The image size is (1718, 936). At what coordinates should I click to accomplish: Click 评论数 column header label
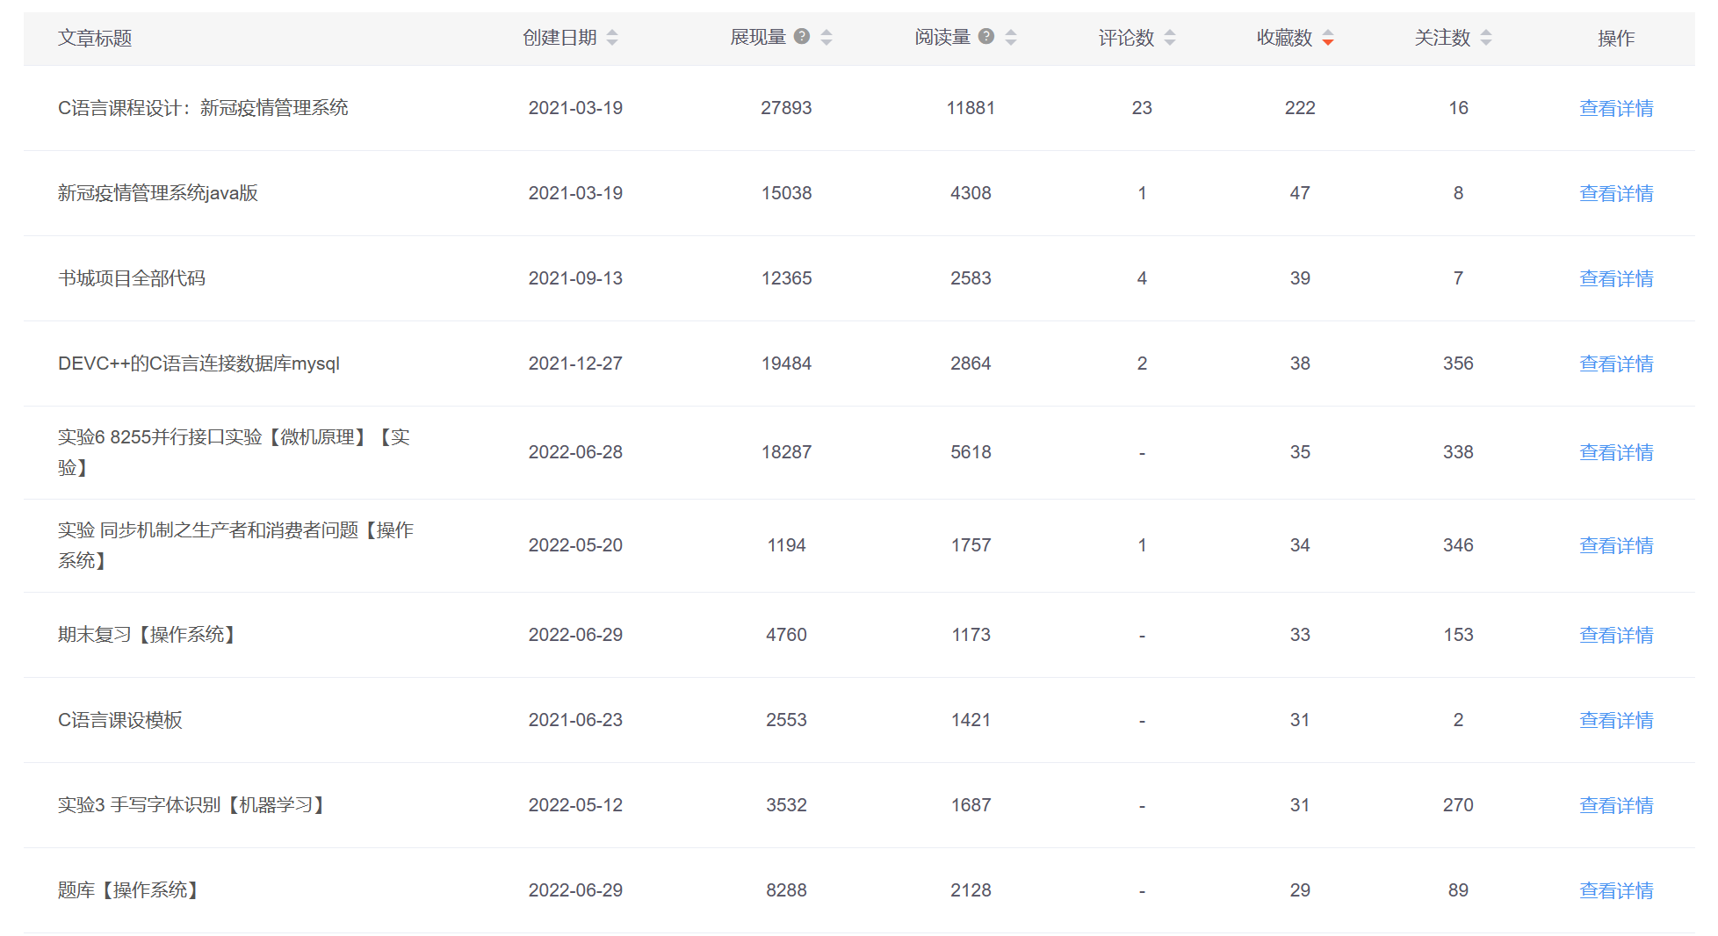click(x=1126, y=38)
